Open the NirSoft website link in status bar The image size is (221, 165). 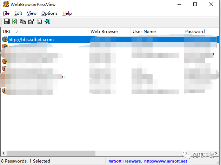(166, 161)
